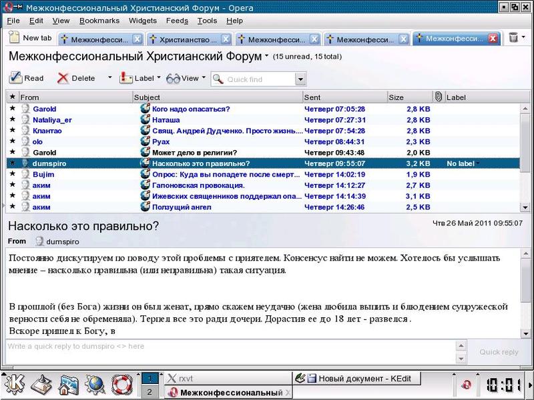Open the closed tabs trash icon
The image size is (534, 400).
coord(513,38)
